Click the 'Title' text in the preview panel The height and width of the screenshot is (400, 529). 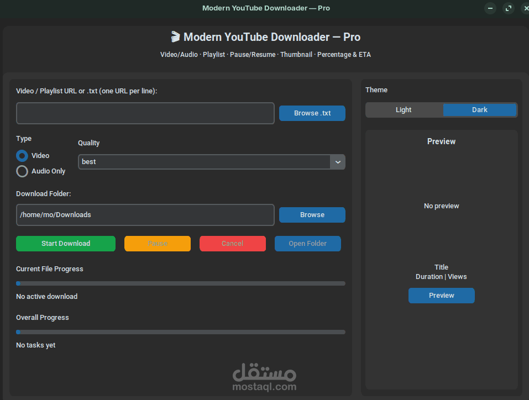(x=441, y=267)
